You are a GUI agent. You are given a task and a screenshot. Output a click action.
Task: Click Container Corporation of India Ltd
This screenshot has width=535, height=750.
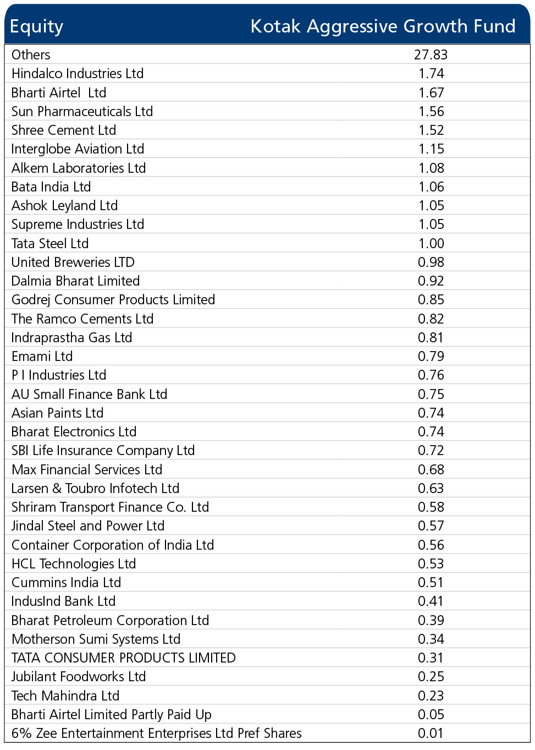click(x=113, y=545)
